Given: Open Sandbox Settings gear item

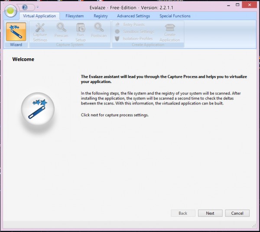Looking at the screenshot, I should [134, 32].
